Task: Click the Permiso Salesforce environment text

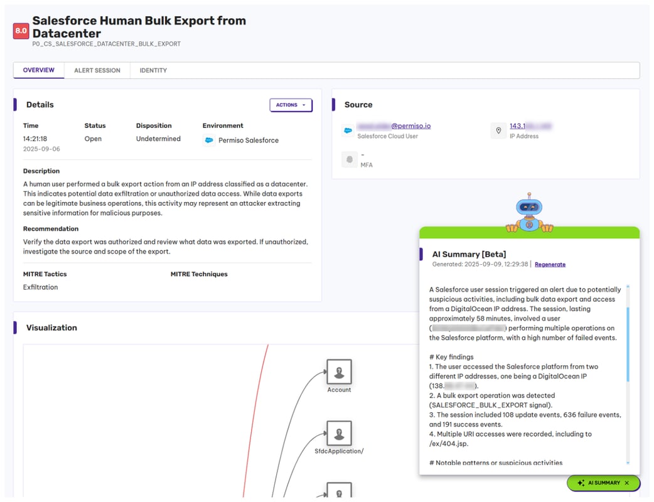Action: pos(248,141)
